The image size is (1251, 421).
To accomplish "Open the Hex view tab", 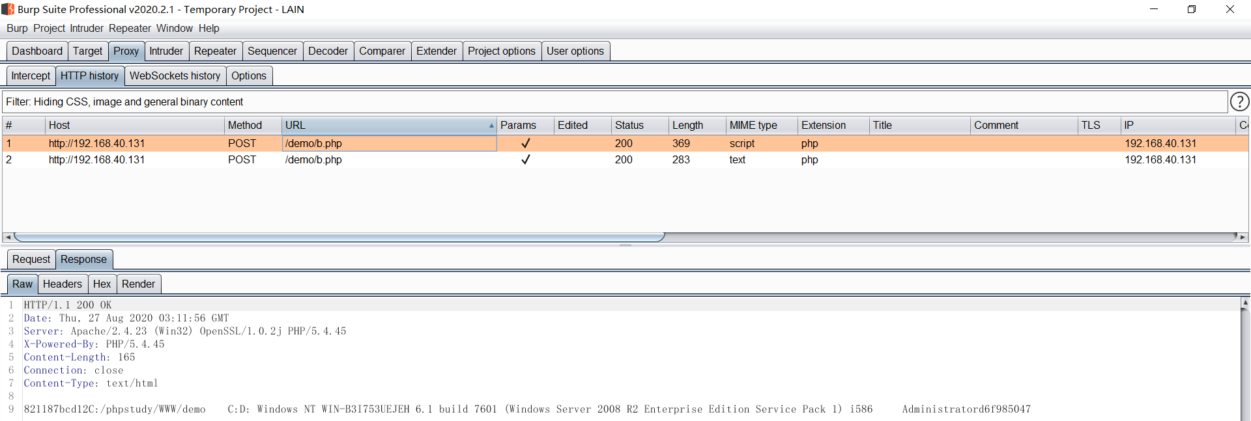I will 102,284.
